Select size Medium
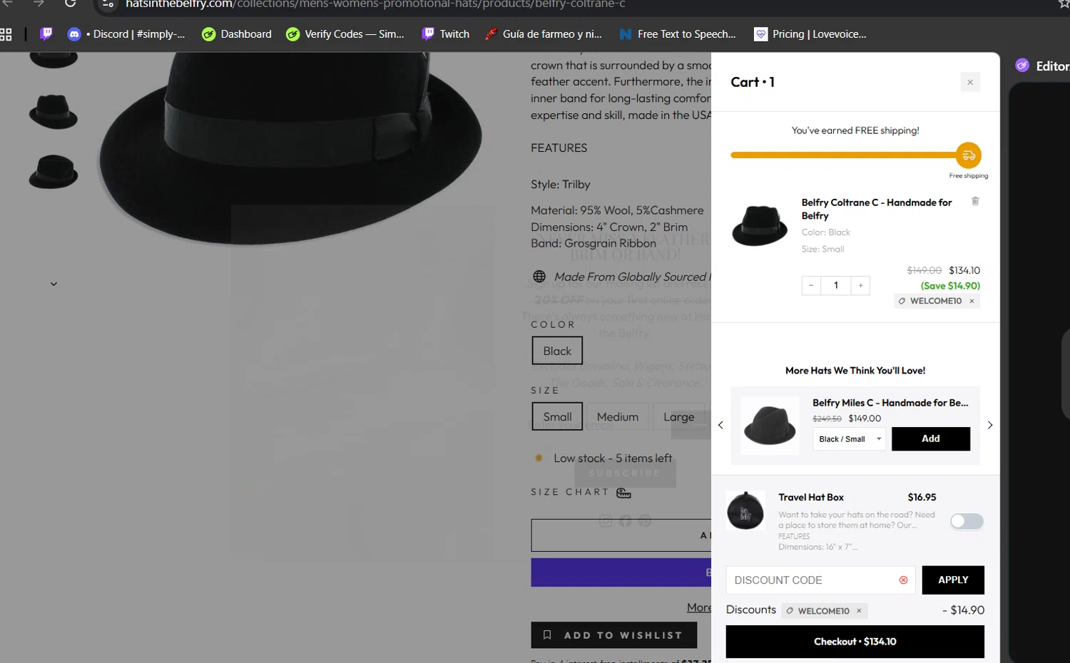Viewport: 1070px width, 663px height. click(618, 416)
